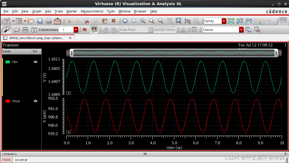The image size is (289, 163).
Task: Click the hide-window eye icon in toolbar
Action: tap(257, 30)
